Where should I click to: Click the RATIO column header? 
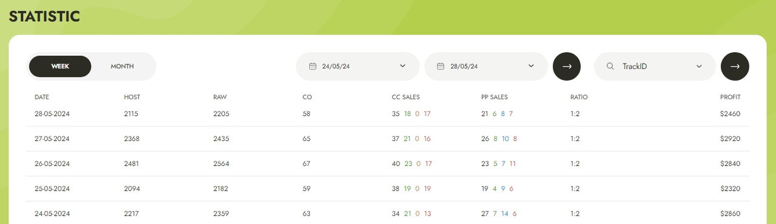[x=579, y=97]
